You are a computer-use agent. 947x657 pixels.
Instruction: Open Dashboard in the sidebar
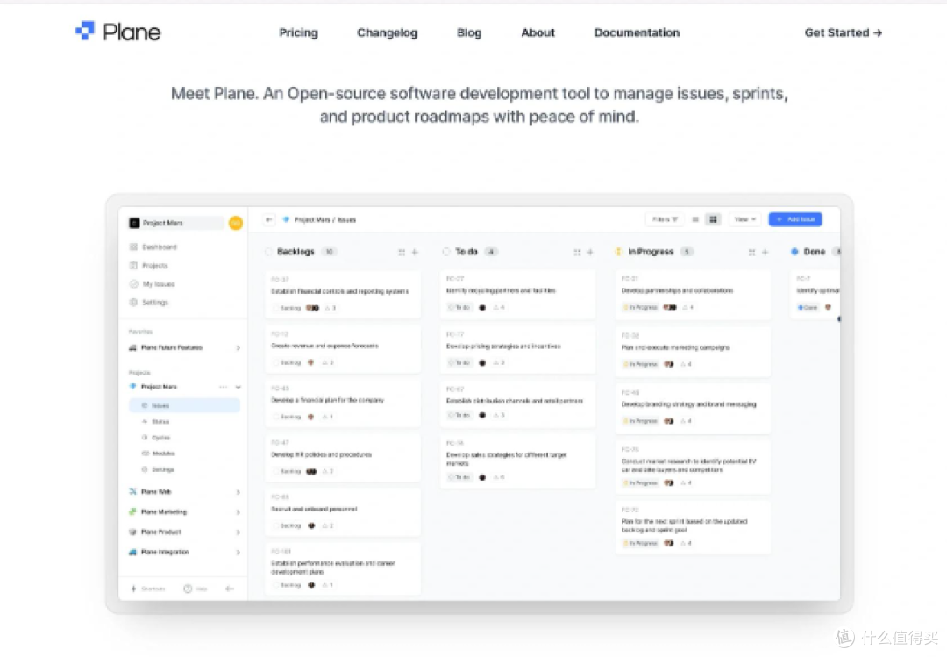coord(153,247)
